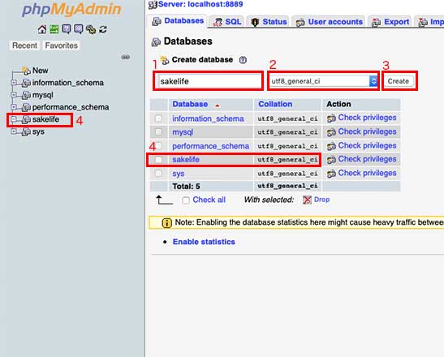This screenshot has height=357, width=444.
Task: Open the Favorites tables tab
Action: pos(61,45)
